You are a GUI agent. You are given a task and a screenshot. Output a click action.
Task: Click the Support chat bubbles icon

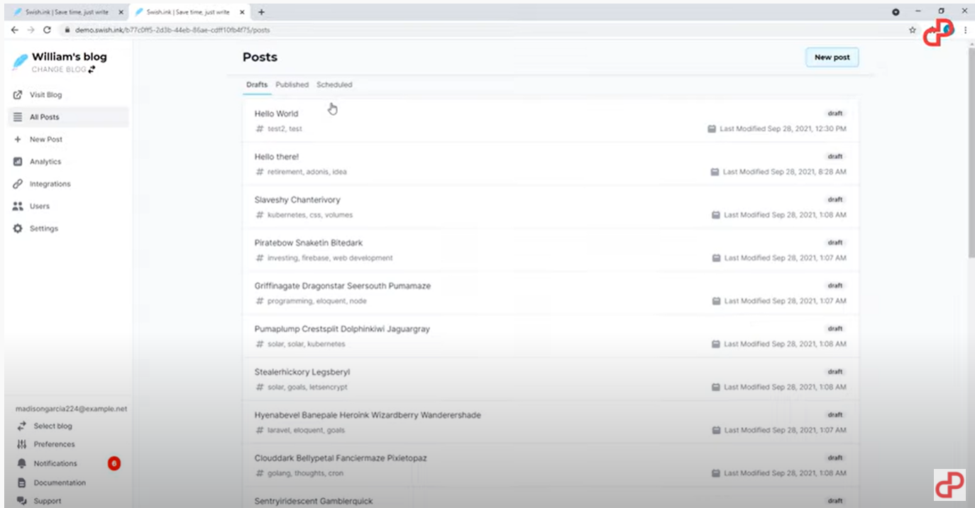click(x=20, y=500)
